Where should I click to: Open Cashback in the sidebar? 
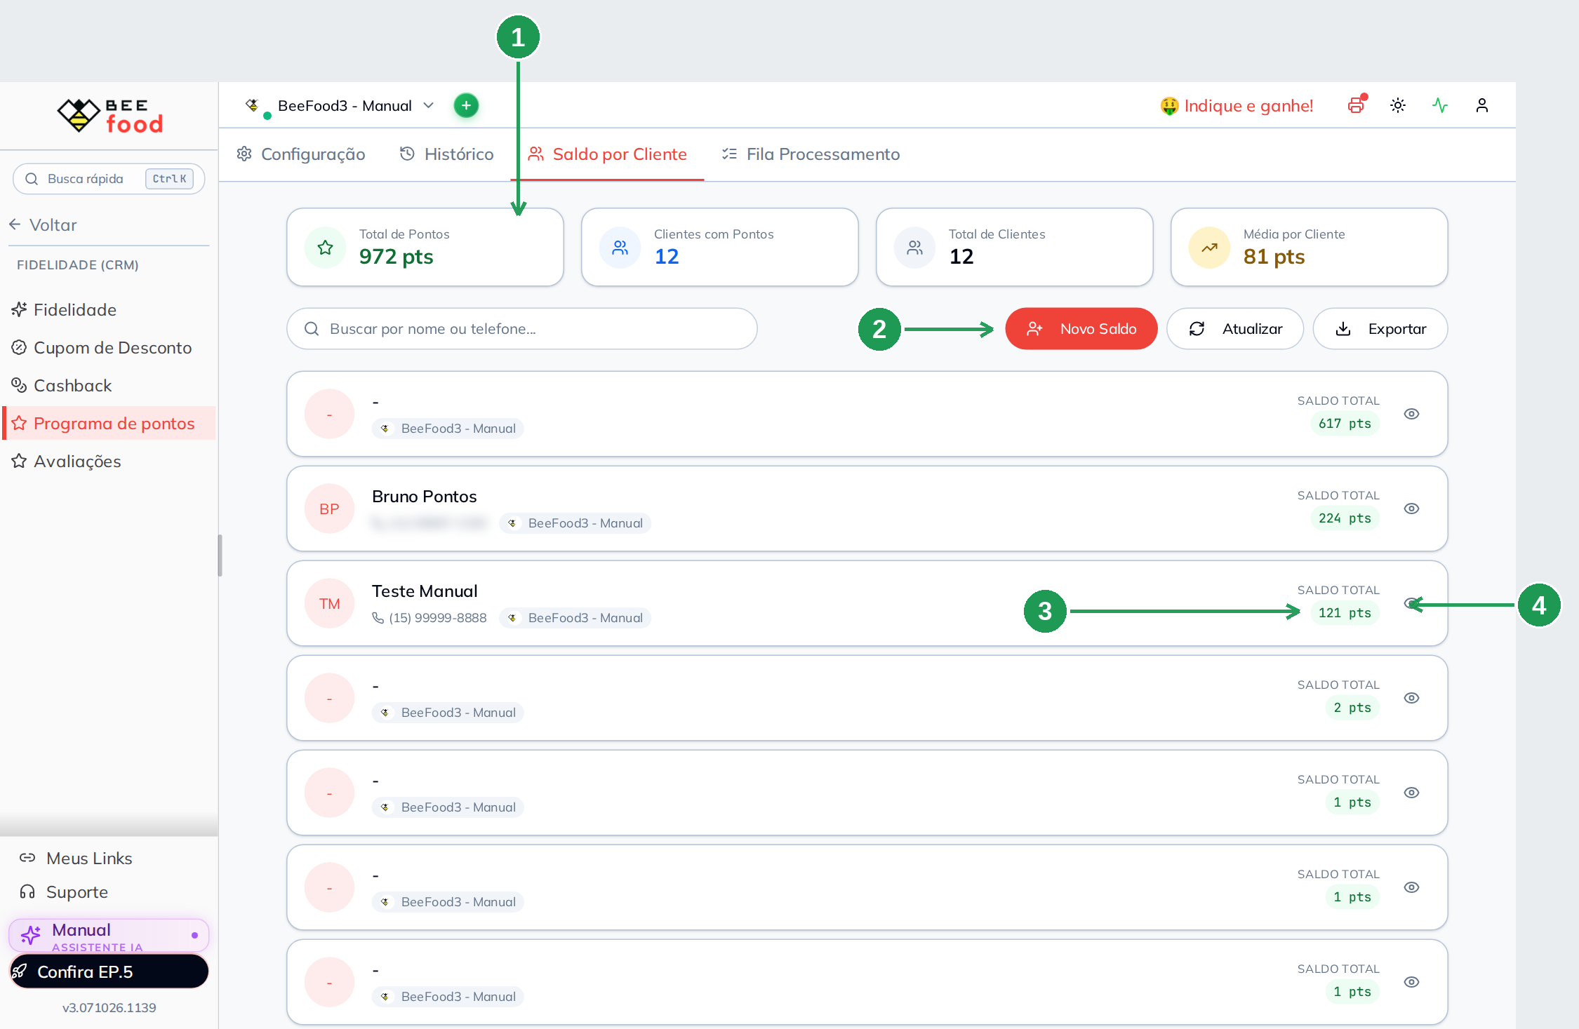pyautogui.click(x=109, y=385)
